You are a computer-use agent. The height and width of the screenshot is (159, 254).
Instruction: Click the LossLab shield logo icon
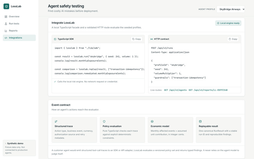point(6,6)
